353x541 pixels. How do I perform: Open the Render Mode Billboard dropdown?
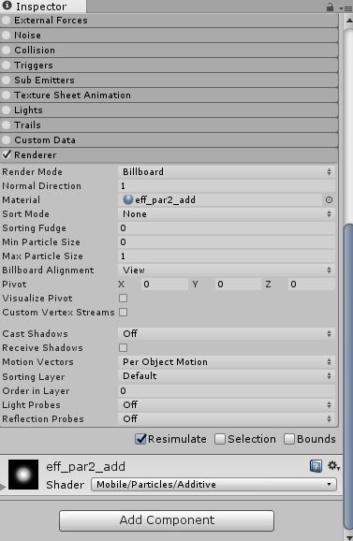tap(227, 172)
